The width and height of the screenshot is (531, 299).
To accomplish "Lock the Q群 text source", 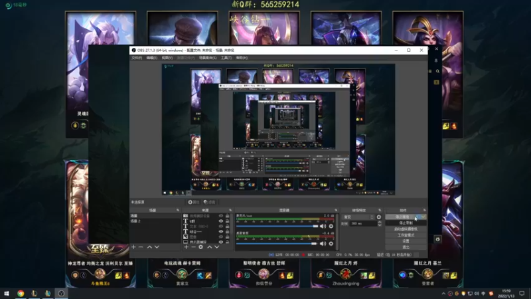I will point(227,221).
